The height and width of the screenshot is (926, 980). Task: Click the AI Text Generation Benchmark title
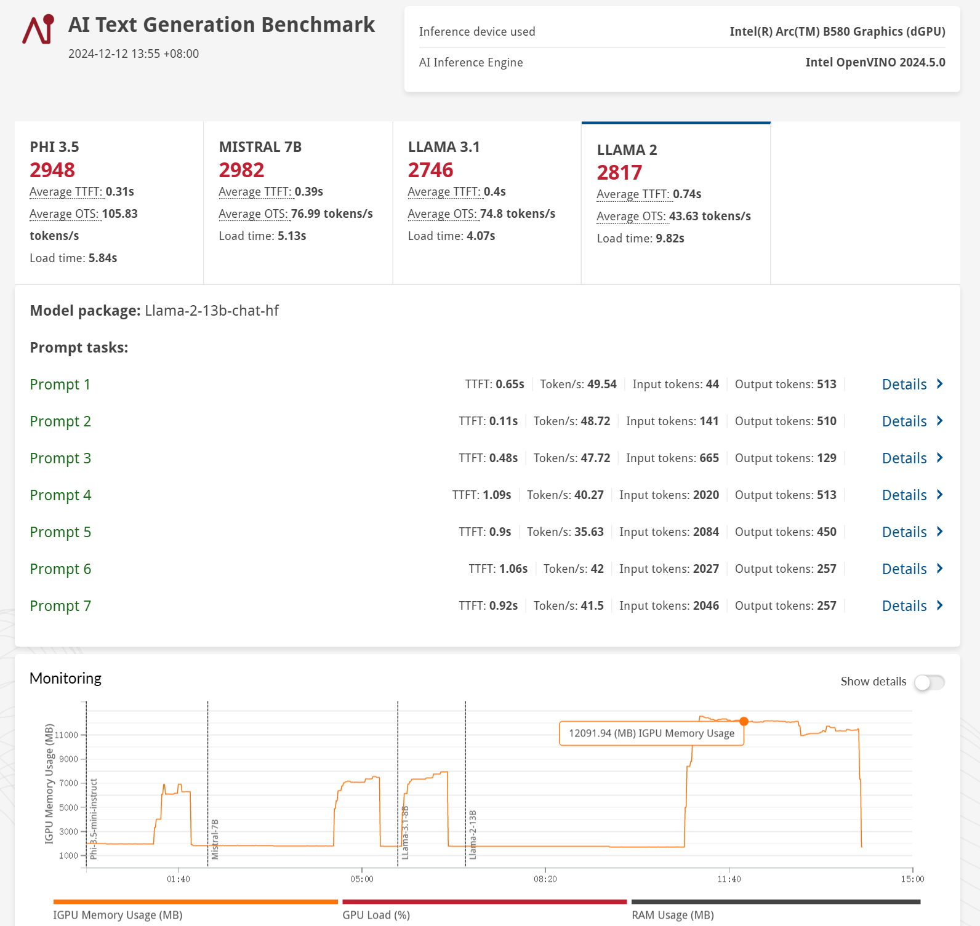222,25
